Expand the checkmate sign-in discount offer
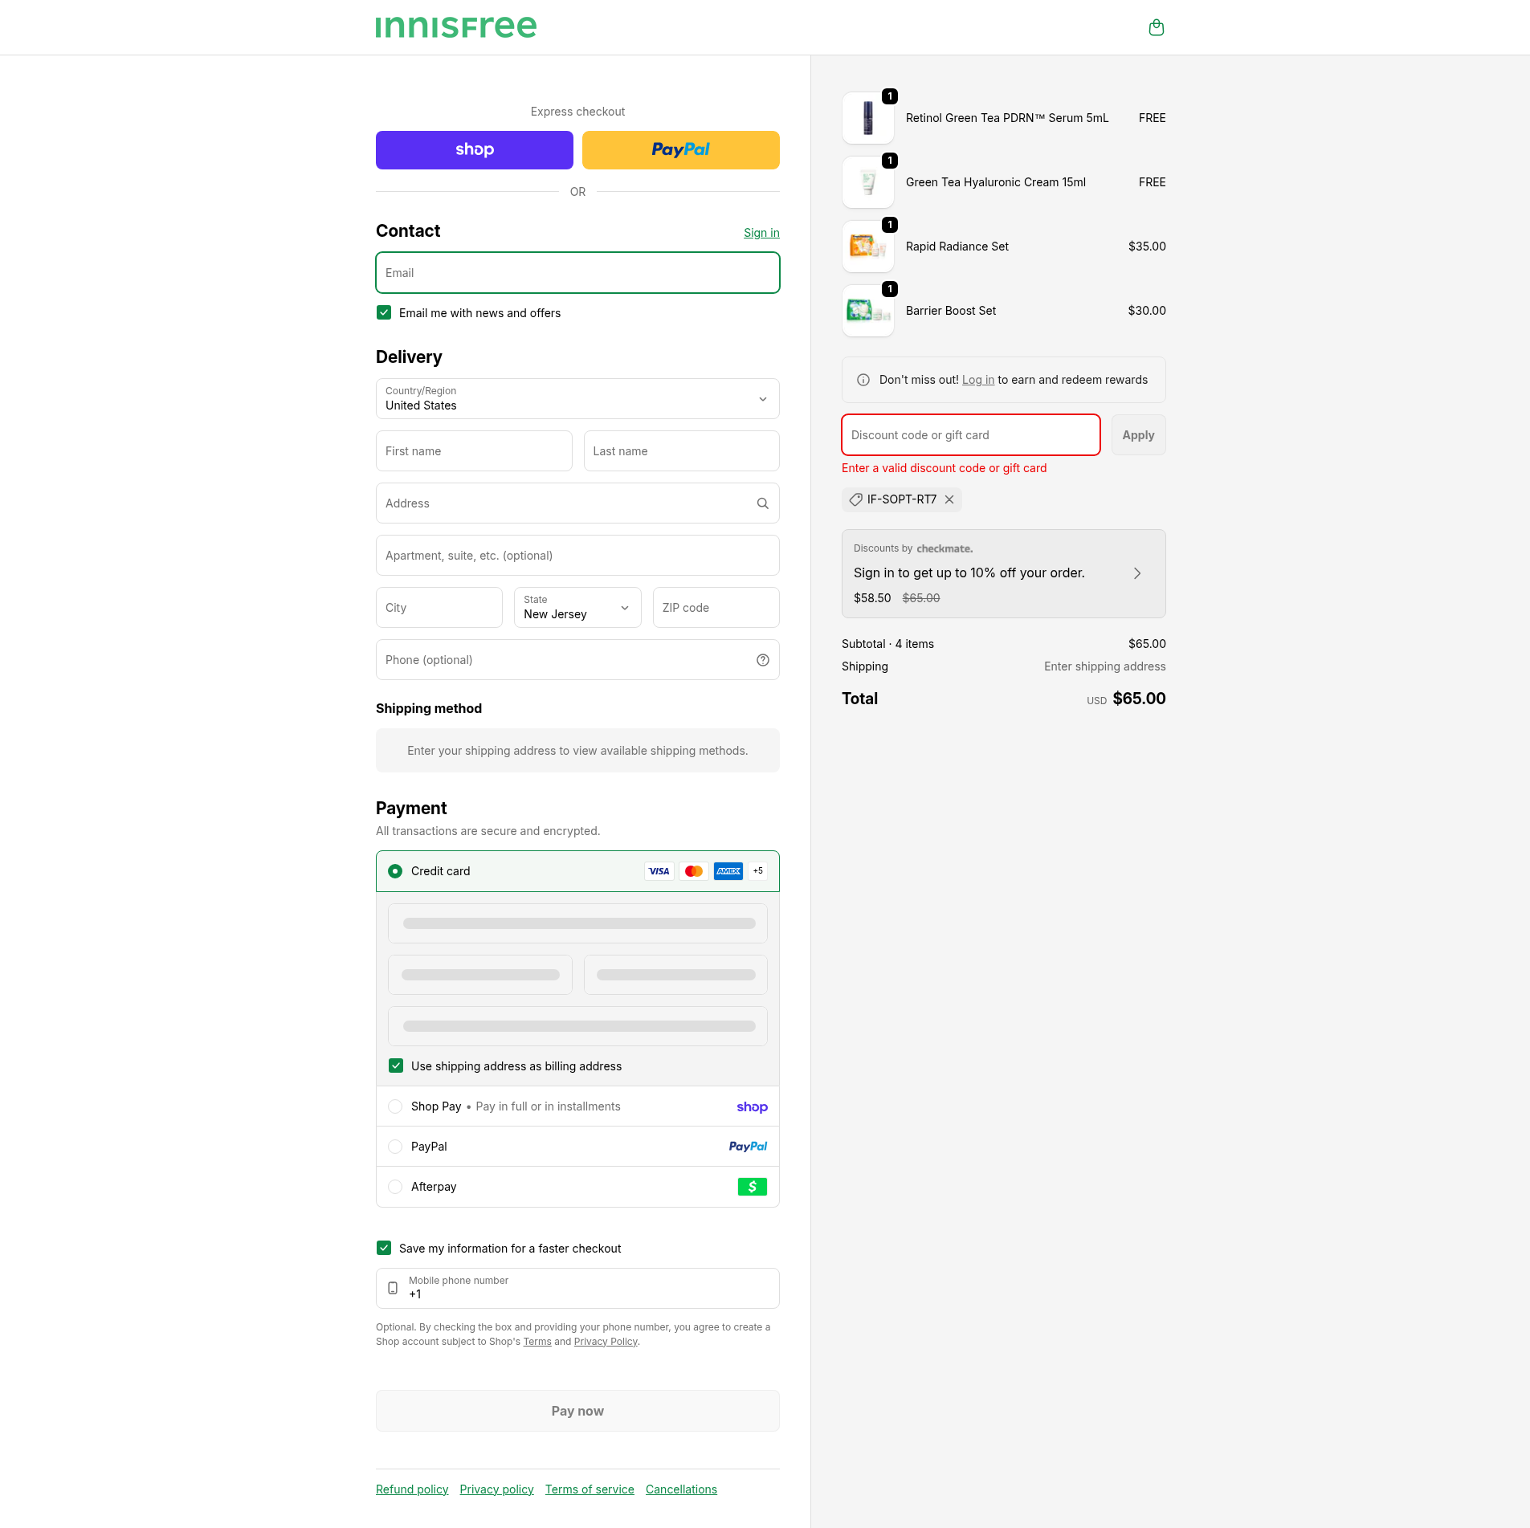This screenshot has width=1530, height=1528. [1136, 573]
